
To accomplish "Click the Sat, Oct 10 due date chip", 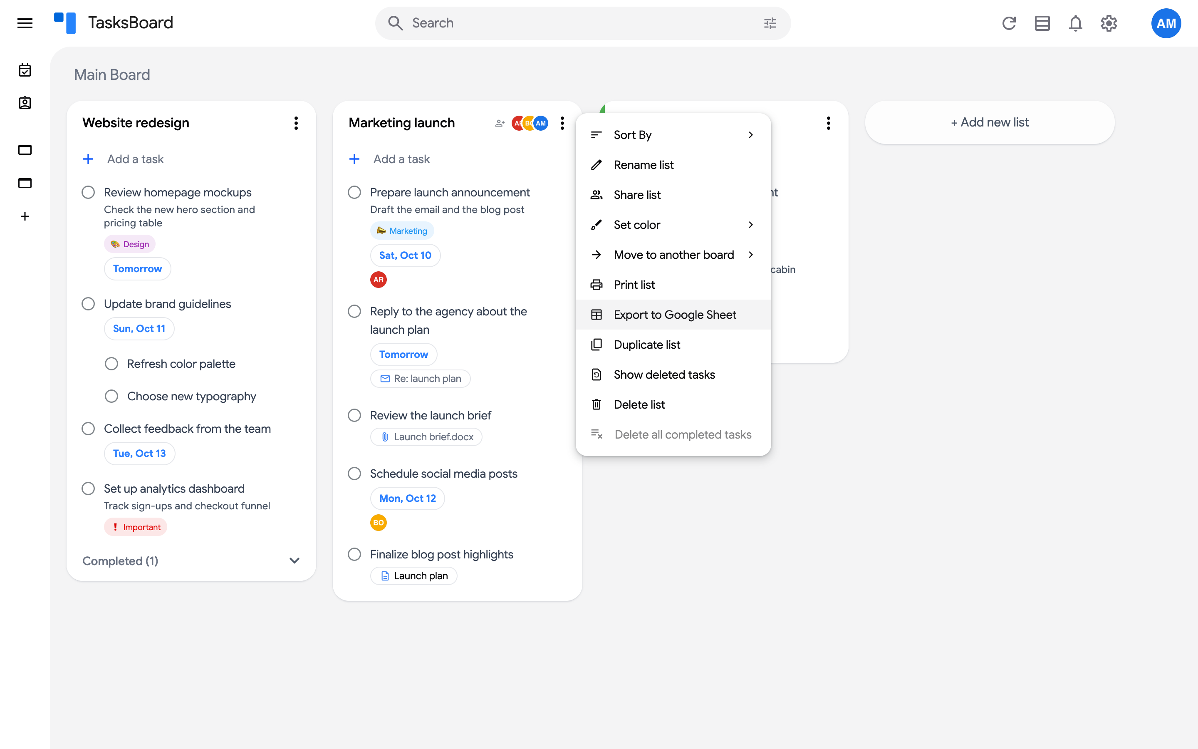I will [x=405, y=255].
